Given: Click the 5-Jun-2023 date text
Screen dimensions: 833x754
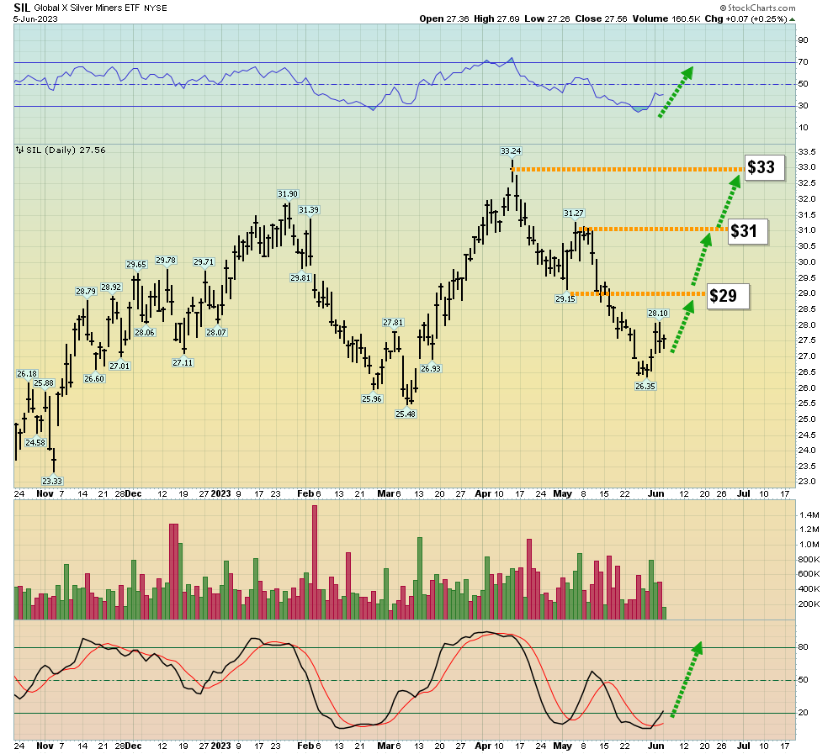Looking at the screenshot, I should pyautogui.click(x=35, y=18).
